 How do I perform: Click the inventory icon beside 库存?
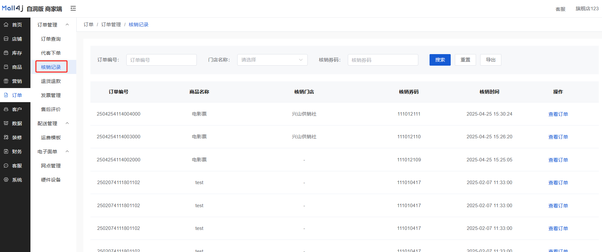pos(6,53)
